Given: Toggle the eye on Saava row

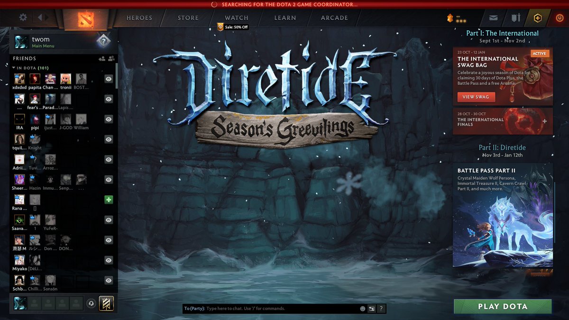Looking at the screenshot, I should (x=109, y=220).
